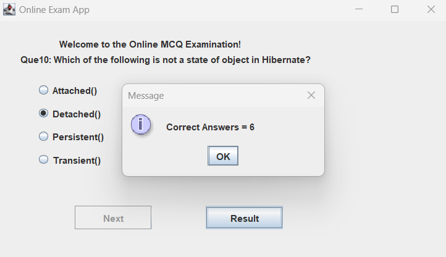Click the Online Exam App window title text
Screen dimensions: 446x257
click(x=54, y=10)
